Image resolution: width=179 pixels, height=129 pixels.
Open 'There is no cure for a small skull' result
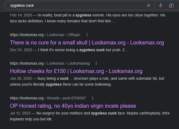(87, 43)
